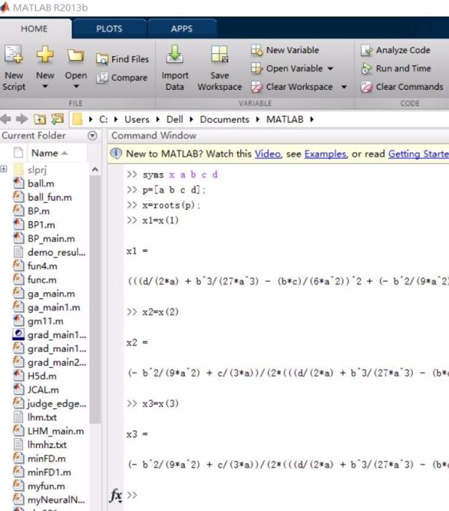Click the lhm.txt text file icon
The height and width of the screenshot is (511, 449).
coord(19,417)
